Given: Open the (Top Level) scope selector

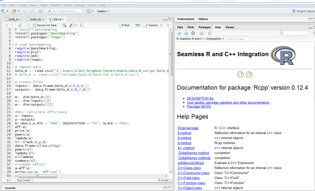Looking at the screenshot, I should tap(25, 180).
